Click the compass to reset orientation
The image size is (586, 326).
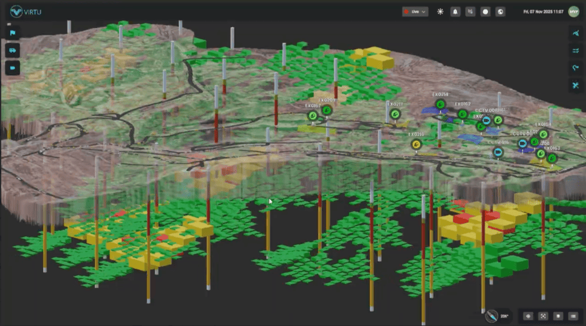tap(491, 316)
